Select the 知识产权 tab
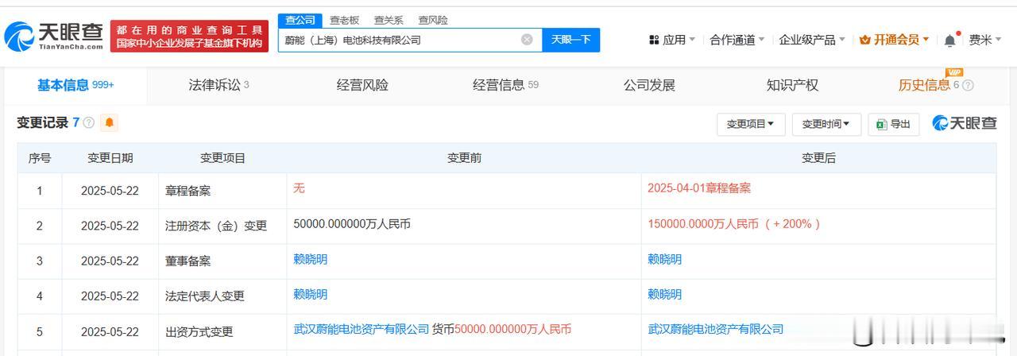This screenshot has height=356, width=1017. 792,85
